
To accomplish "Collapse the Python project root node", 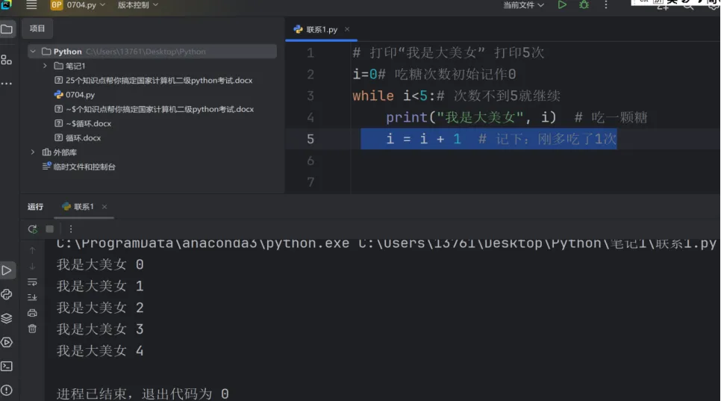I will click(x=33, y=52).
